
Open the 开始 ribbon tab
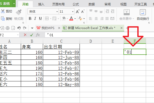pyautogui.click(x=25, y=4)
